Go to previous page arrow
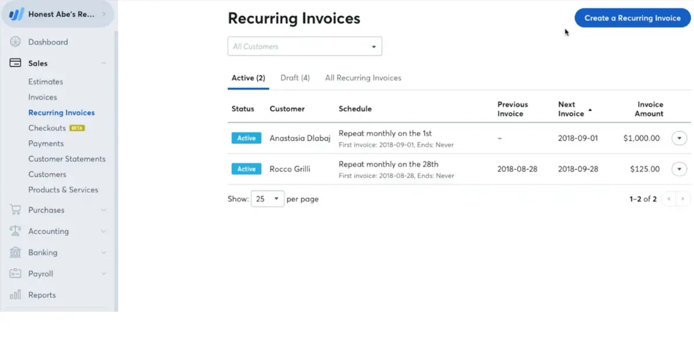The image size is (694, 347). point(669,199)
